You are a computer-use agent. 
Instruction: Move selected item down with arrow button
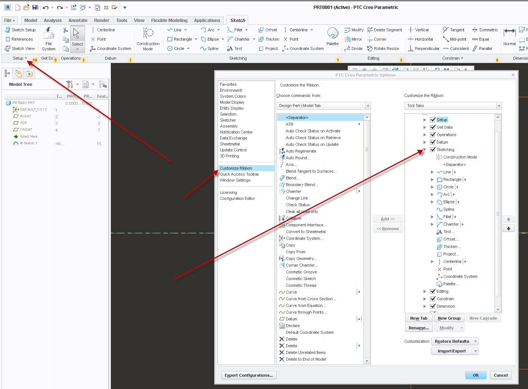(x=508, y=228)
